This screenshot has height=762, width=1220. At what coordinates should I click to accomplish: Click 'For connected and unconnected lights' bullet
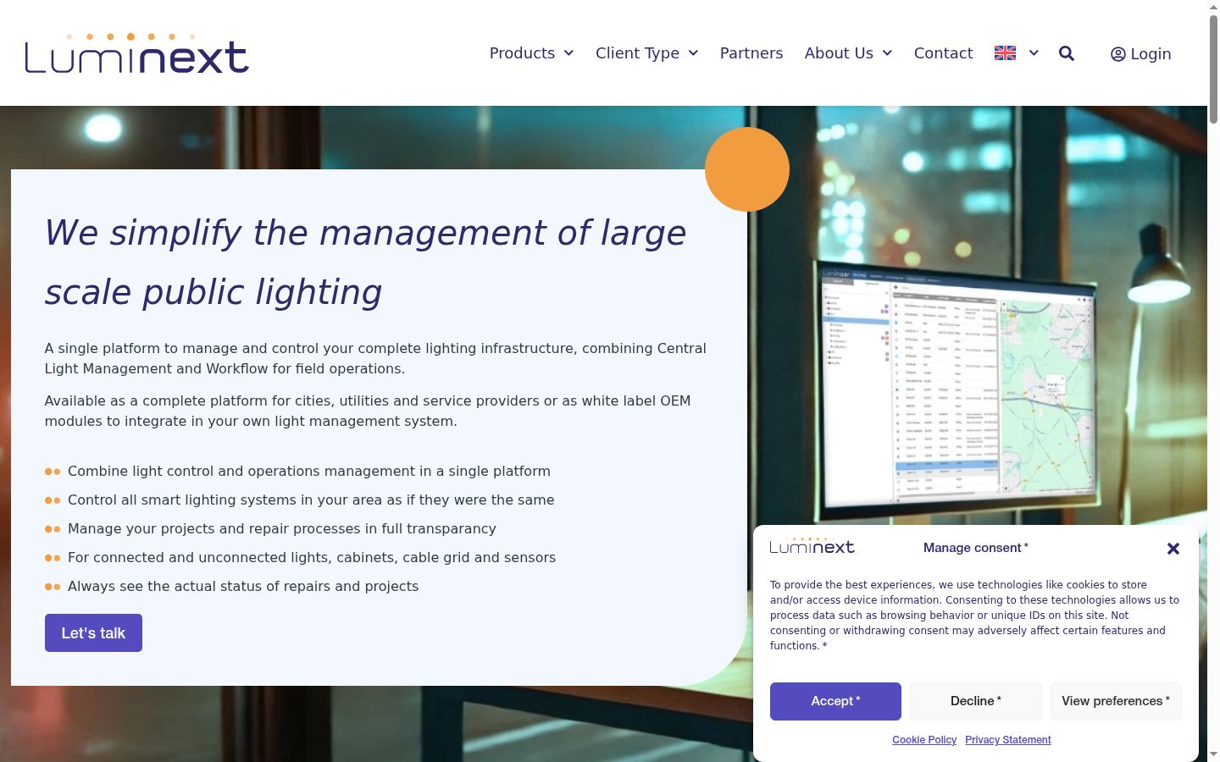coord(312,558)
